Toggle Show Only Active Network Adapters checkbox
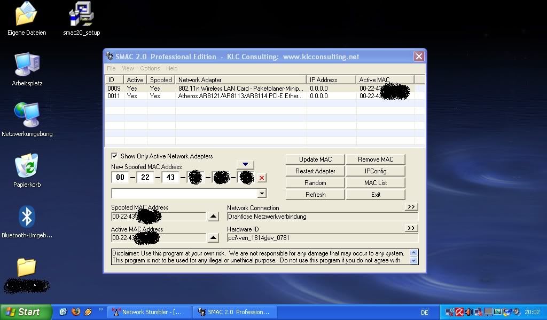 click(114, 156)
